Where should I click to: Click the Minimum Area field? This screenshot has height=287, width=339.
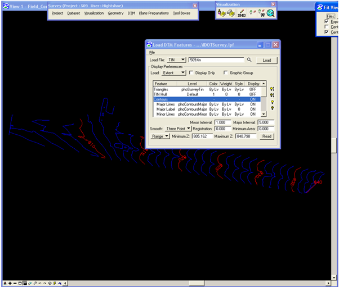coord(266,129)
